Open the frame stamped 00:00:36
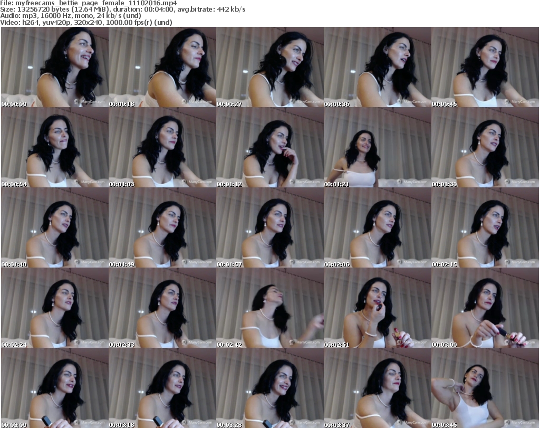The image size is (540, 428). [x=378, y=67]
